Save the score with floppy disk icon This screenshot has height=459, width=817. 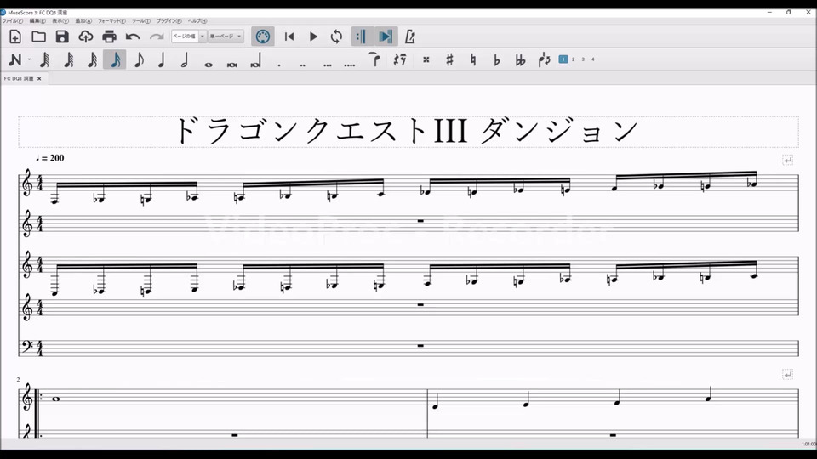pos(62,37)
